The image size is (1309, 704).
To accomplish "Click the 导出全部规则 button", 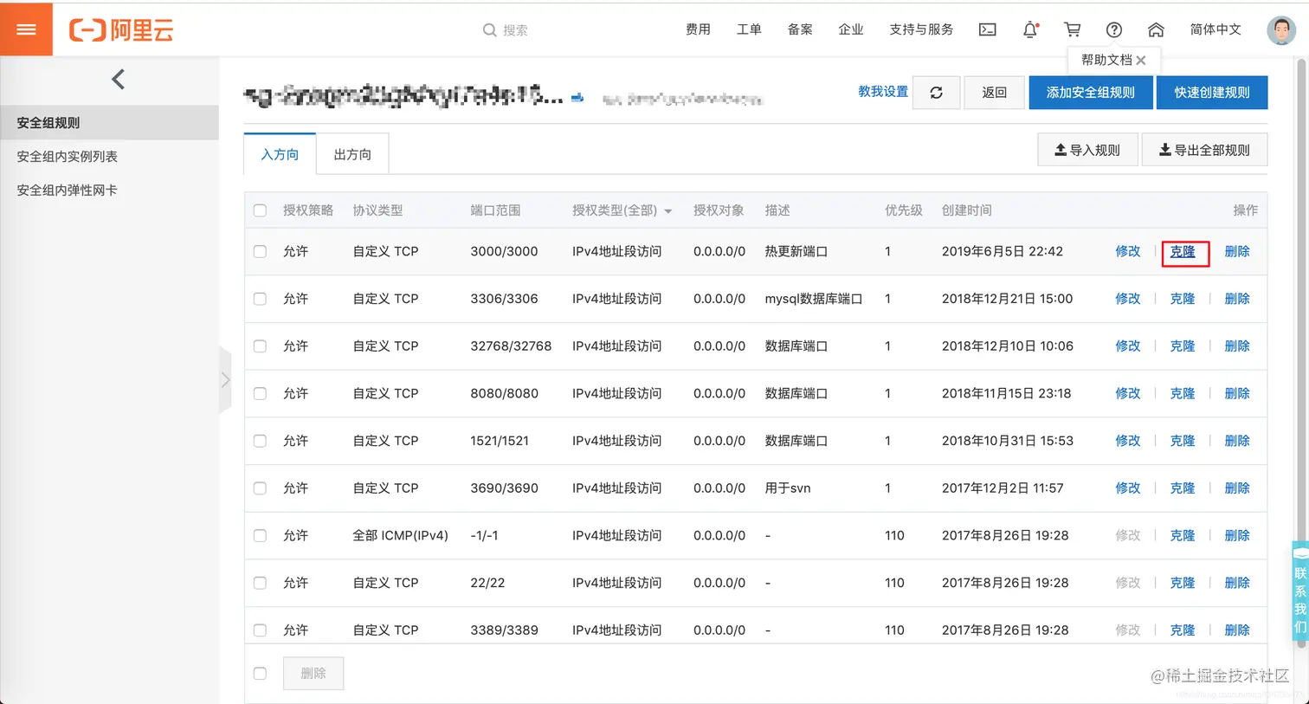I will coord(1204,150).
